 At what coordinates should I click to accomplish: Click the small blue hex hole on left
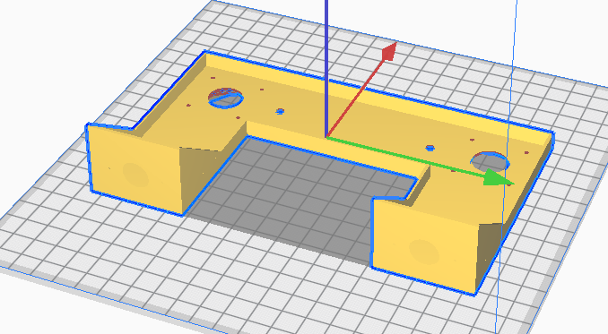pos(280,111)
